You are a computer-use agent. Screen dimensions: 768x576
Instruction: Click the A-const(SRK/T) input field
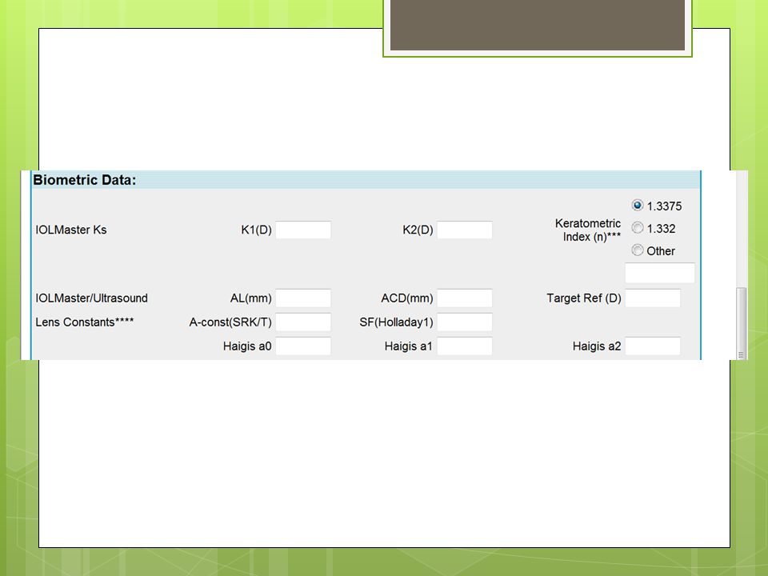[303, 322]
